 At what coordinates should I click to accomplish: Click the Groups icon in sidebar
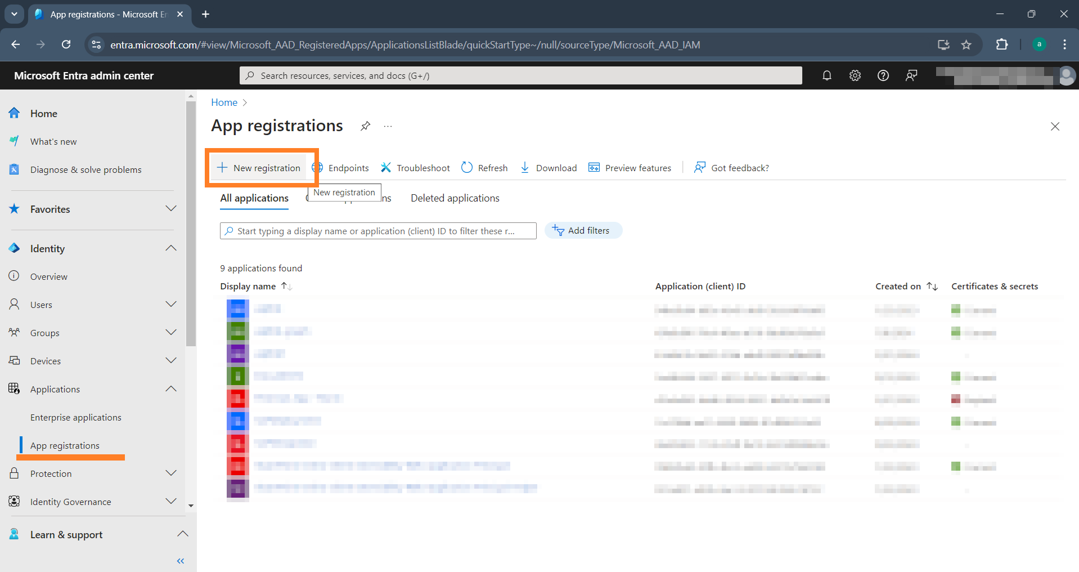pyautogui.click(x=15, y=332)
